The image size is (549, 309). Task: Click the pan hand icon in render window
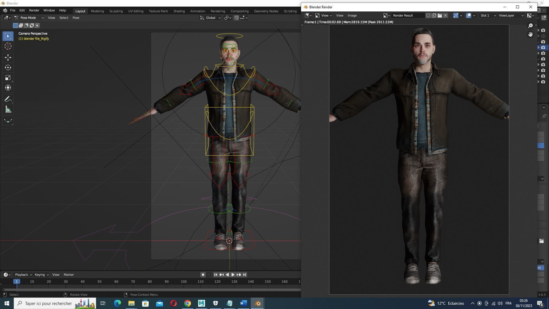click(x=530, y=34)
